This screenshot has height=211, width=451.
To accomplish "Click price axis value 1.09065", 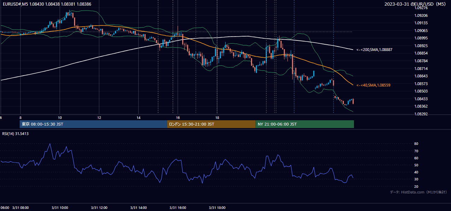I will tap(421, 31).
